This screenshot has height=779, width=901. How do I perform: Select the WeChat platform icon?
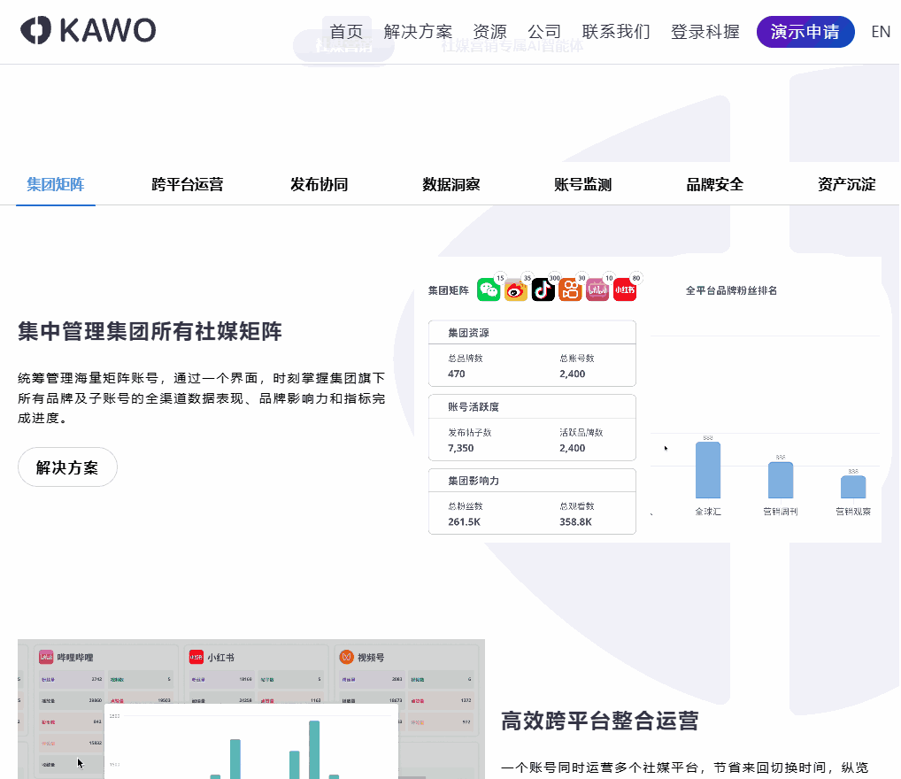pos(489,289)
